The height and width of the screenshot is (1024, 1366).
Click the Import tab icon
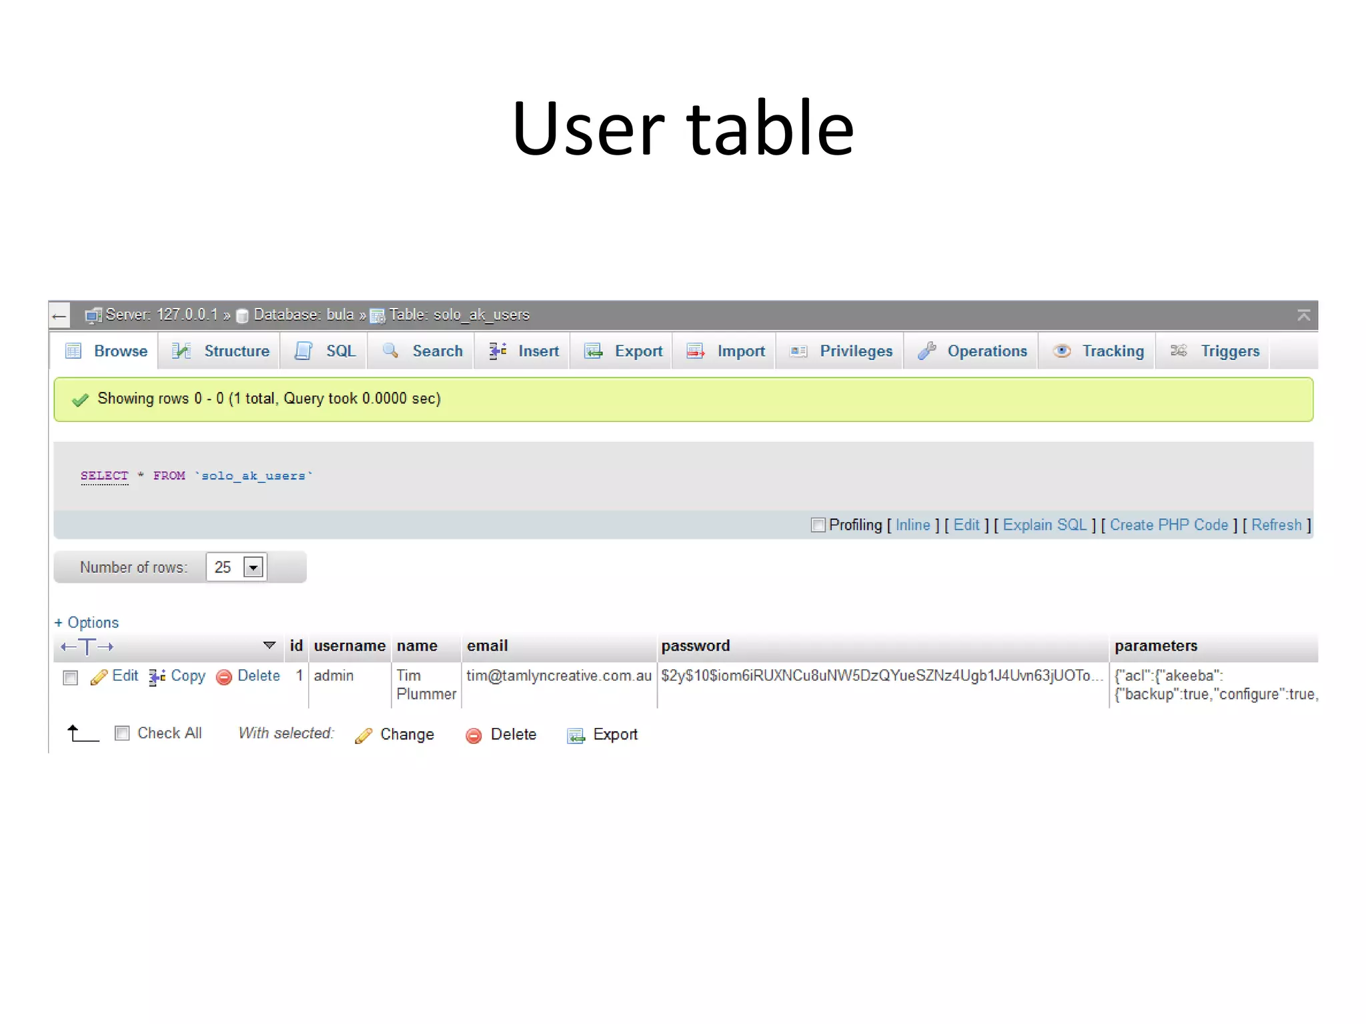coord(696,351)
